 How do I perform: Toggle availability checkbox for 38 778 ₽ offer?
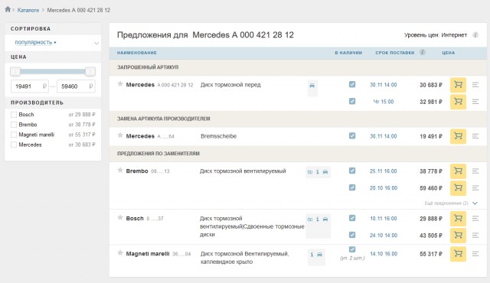352,171
